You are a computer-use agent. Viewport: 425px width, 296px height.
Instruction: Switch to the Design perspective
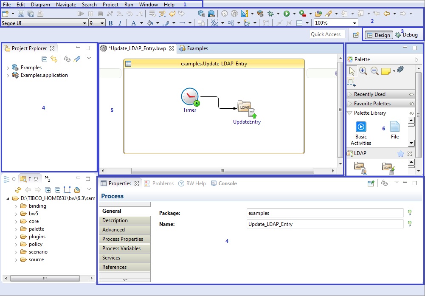(379, 35)
